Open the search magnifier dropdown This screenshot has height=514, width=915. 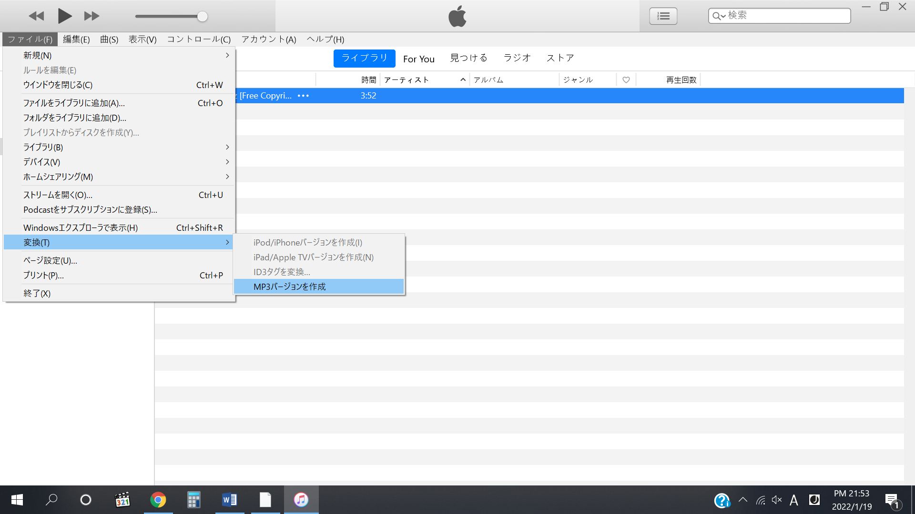719,16
